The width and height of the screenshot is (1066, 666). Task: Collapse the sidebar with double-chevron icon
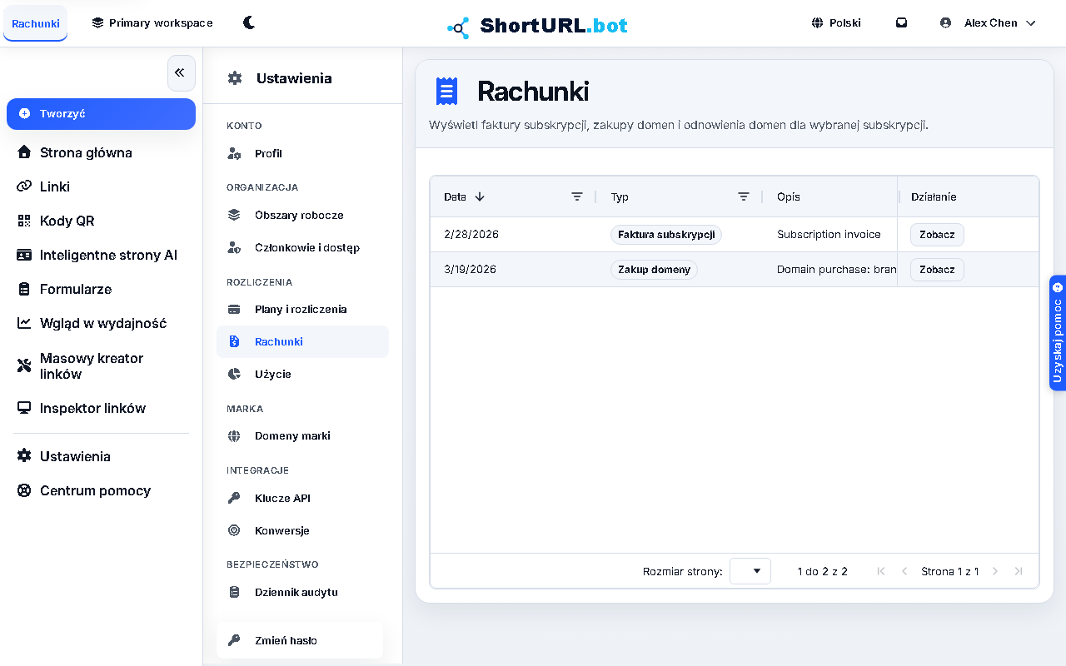coord(181,73)
